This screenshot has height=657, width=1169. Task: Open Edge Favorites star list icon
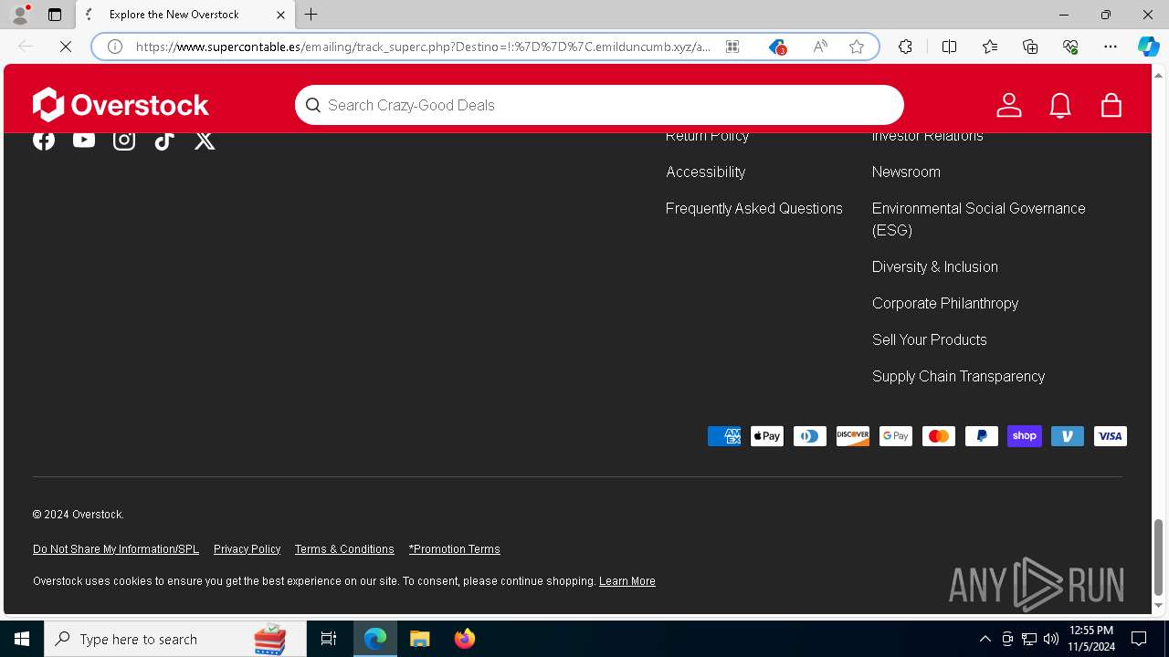[990, 47]
